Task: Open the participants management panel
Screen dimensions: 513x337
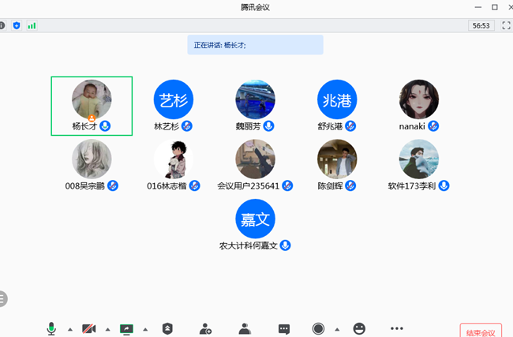Action: (x=245, y=328)
